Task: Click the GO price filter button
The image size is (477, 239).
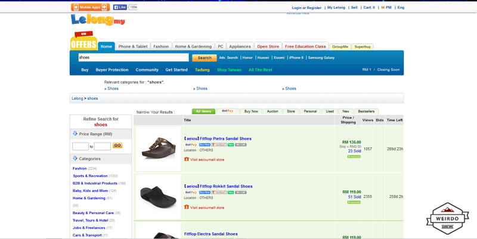Action: (x=117, y=146)
